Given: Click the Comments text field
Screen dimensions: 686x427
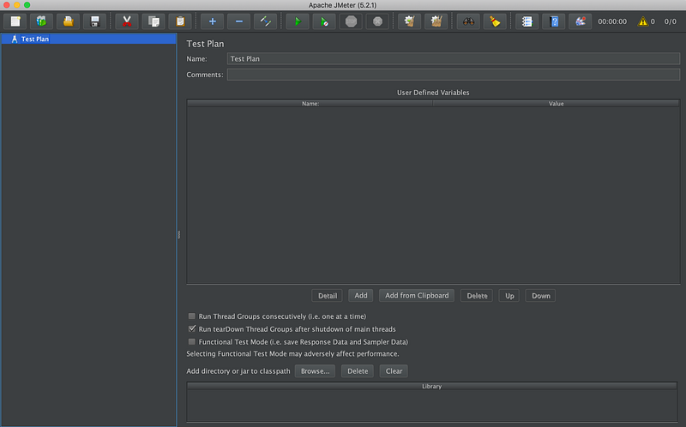Looking at the screenshot, I should pyautogui.click(x=453, y=75).
